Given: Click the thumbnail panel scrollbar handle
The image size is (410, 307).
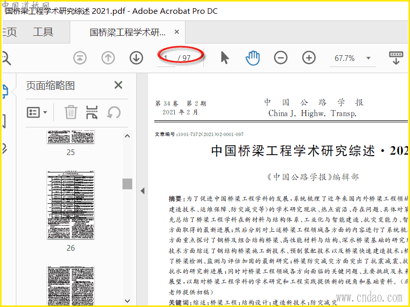Looking at the screenshot, I should click(x=127, y=184).
